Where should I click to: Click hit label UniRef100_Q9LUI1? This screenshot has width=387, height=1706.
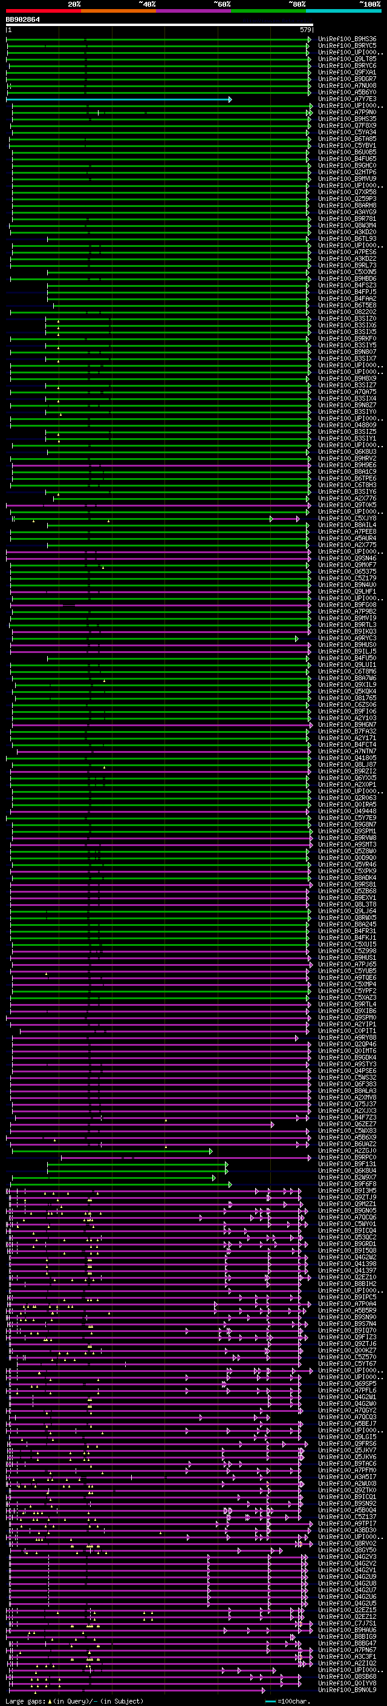coord(347,665)
